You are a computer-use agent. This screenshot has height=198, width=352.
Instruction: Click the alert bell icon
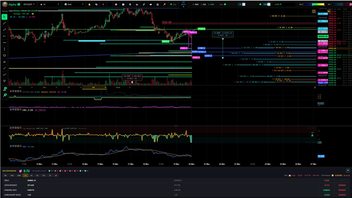click(89, 4)
